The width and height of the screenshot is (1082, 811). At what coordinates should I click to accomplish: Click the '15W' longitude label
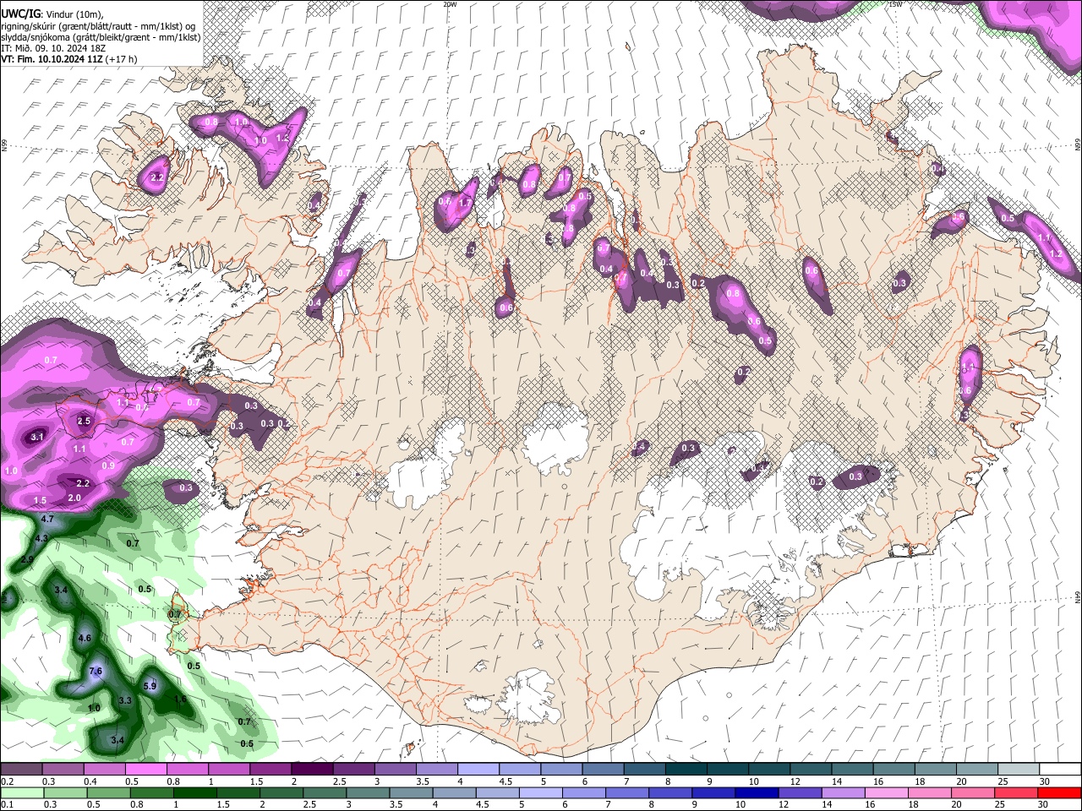[896, 4]
